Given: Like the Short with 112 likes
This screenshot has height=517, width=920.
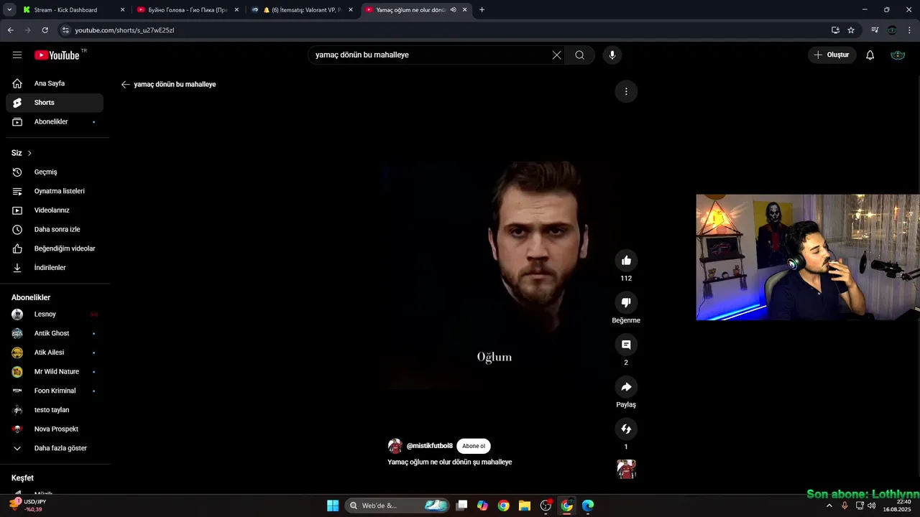Looking at the screenshot, I should tap(626, 260).
